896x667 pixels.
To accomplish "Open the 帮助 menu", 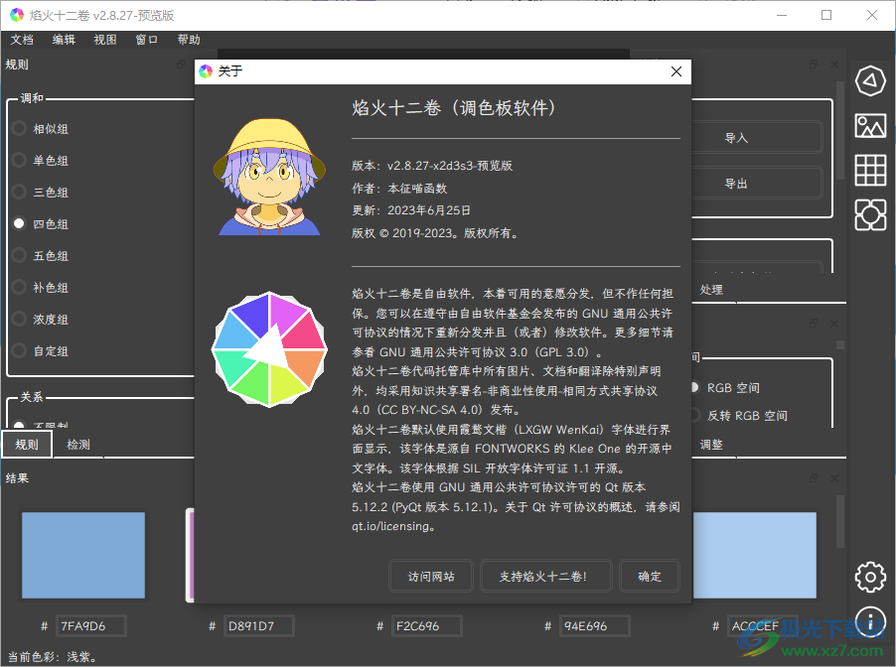I will [x=189, y=39].
